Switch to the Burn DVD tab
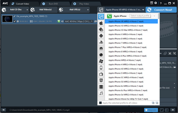178x113 pixels. (x=53, y=4)
